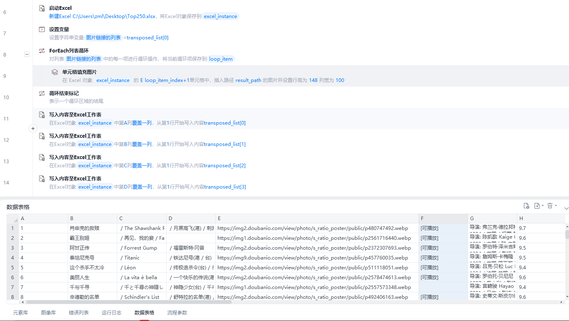Collapse the 数据表格 panel with chevron

coord(566,208)
